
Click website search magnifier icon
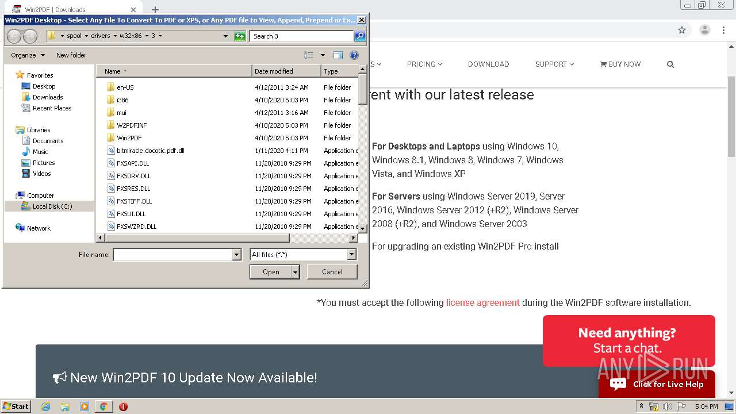(x=670, y=64)
